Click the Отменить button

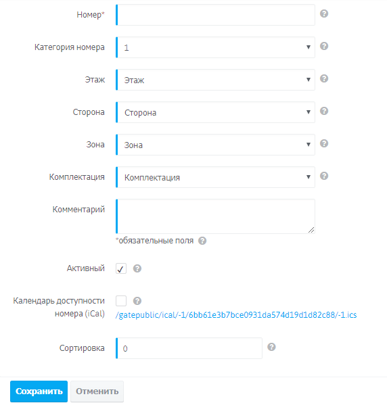click(97, 391)
